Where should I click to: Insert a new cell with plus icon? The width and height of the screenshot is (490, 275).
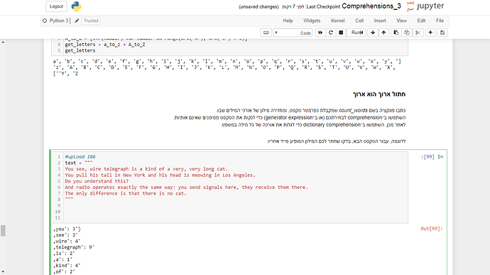tap(430, 33)
